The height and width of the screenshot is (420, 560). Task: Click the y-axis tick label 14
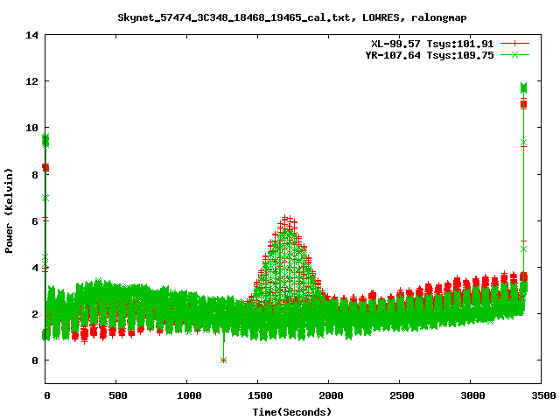(x=31, y=35)
